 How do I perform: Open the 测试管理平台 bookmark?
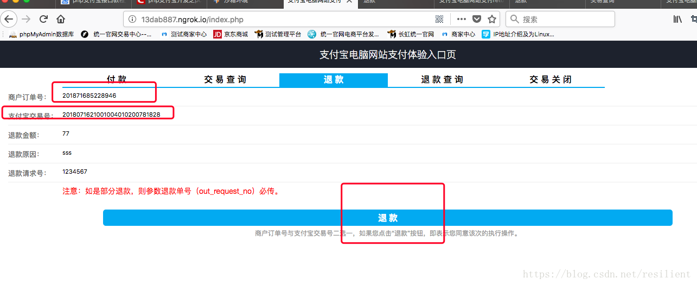point(278,34)
